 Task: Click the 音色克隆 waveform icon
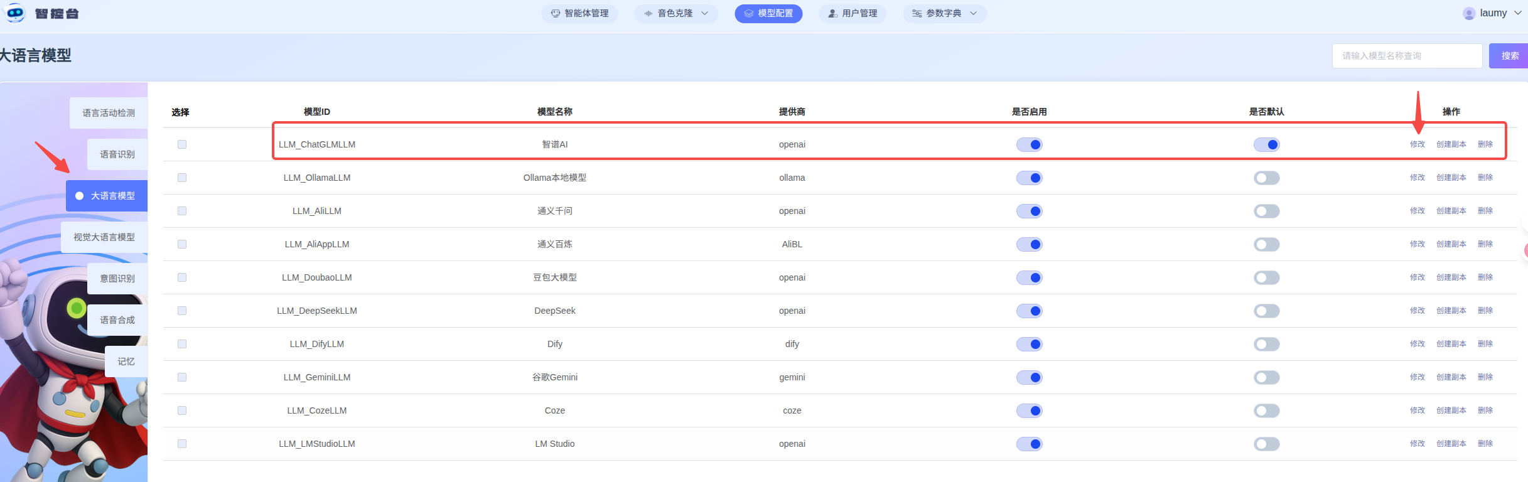coord(648,13)
